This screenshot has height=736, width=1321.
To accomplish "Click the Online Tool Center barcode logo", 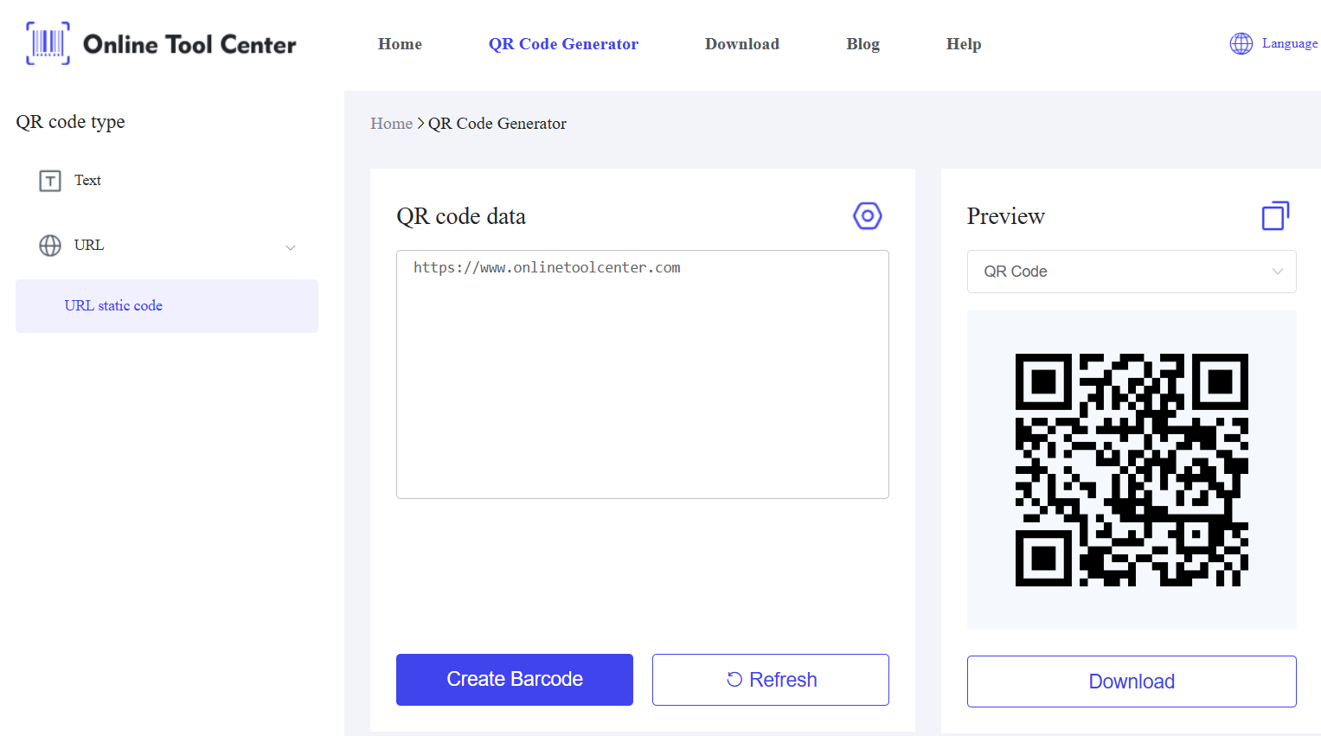I will click(x=48, y=43).
